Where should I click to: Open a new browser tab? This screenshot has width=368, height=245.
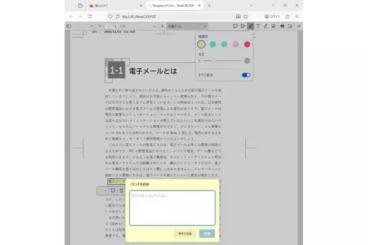tap(209, 6)
